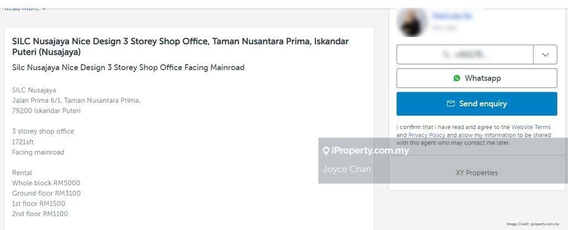The width and height of the screenshot is (568, 230).
Task: Click the agent's profile photo
Action: point(412,22)
